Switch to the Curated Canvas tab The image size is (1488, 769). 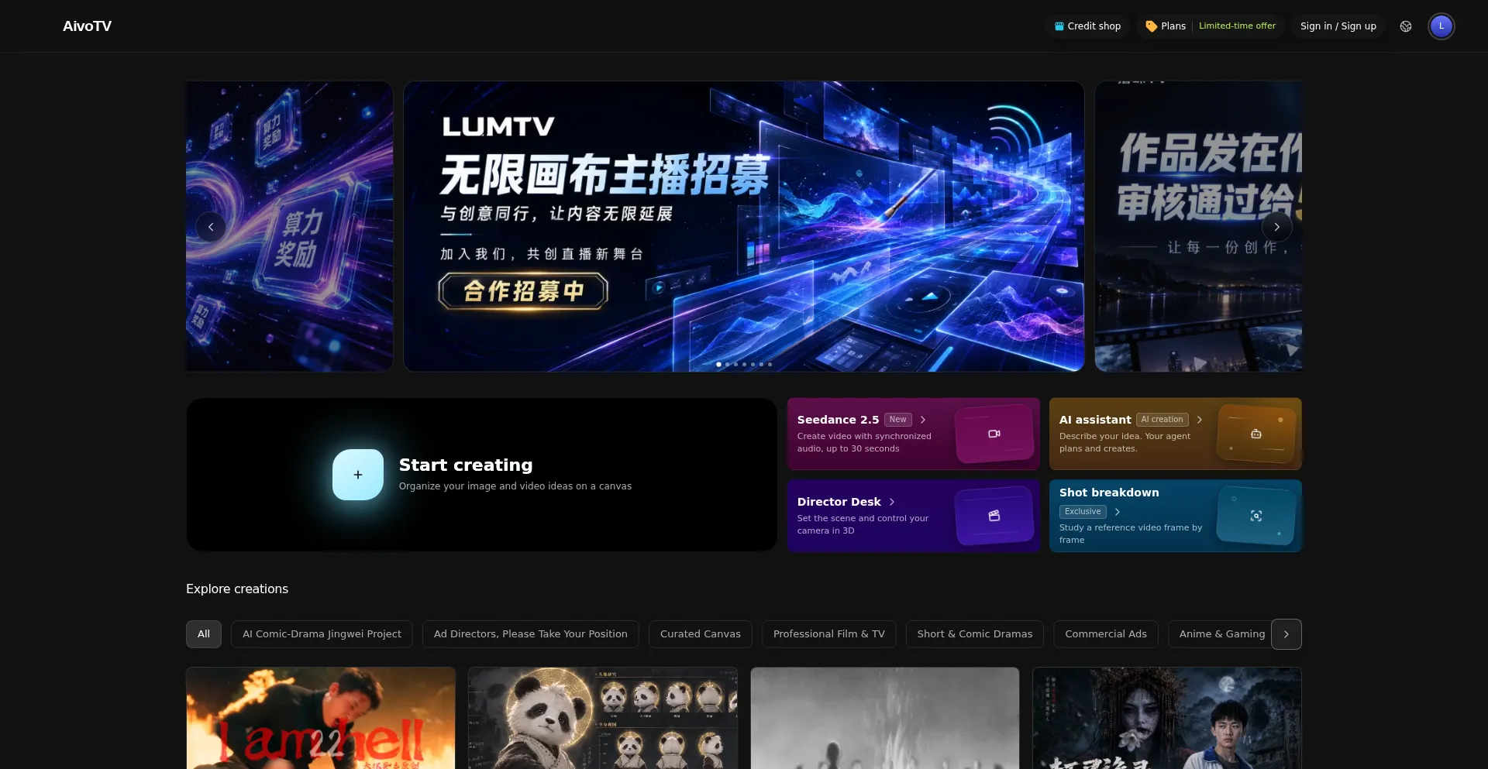pos(701,634)
